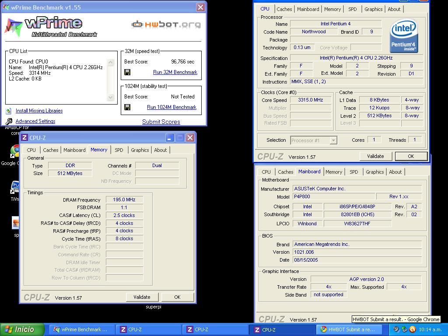Click the second system tray icon

404,329
